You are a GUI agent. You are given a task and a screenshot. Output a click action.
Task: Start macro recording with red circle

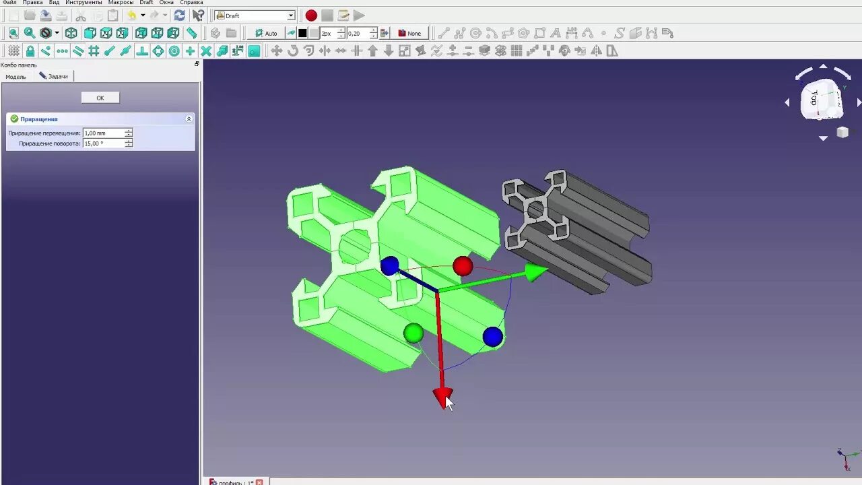[311, 15]
